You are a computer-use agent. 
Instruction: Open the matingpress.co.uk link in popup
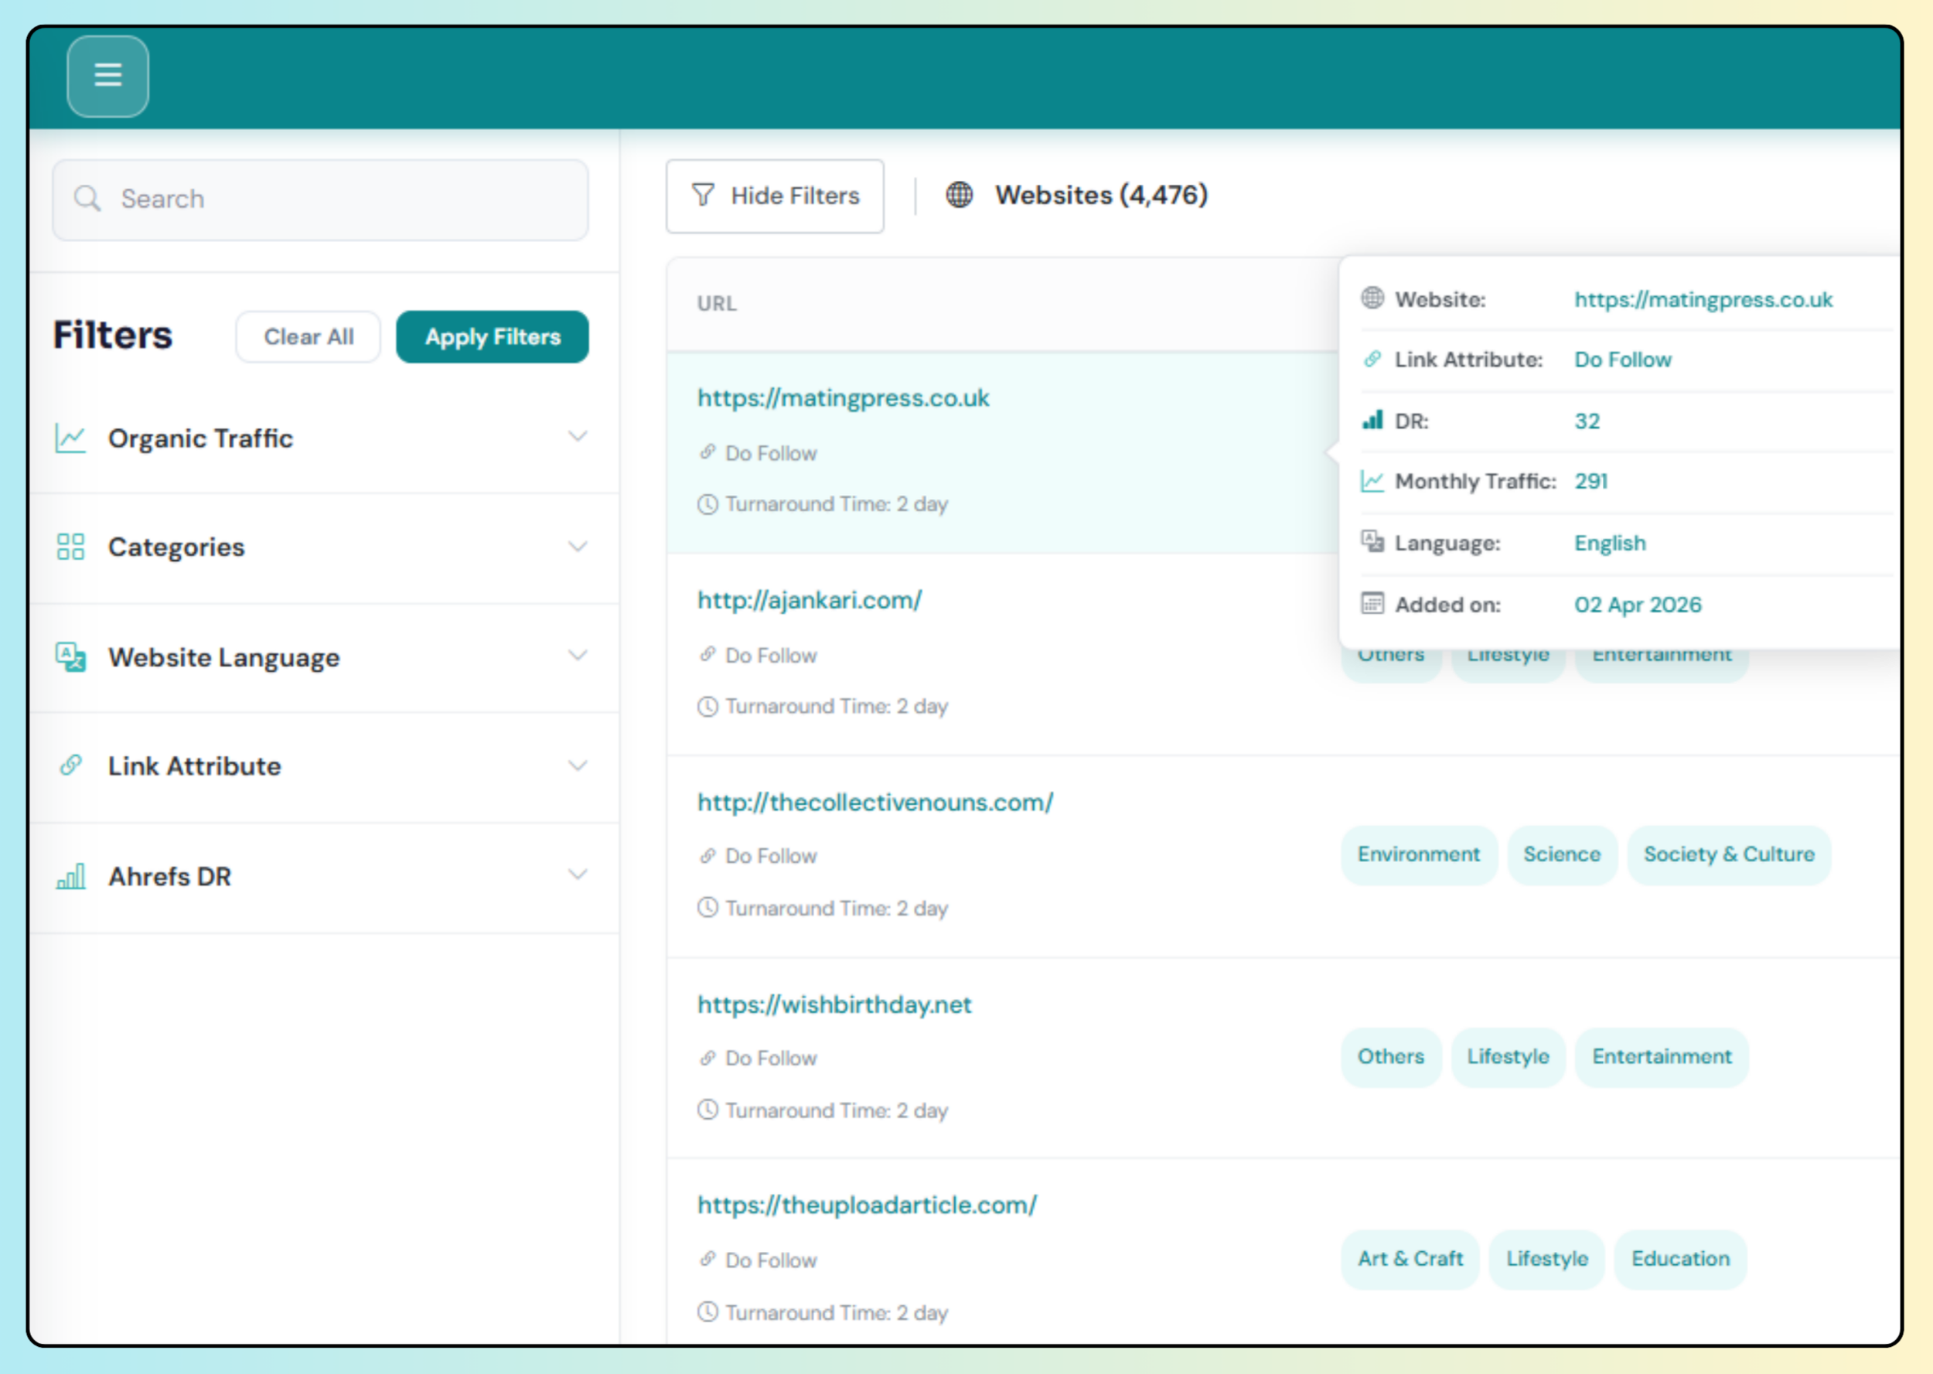(x=1703, y=299)
